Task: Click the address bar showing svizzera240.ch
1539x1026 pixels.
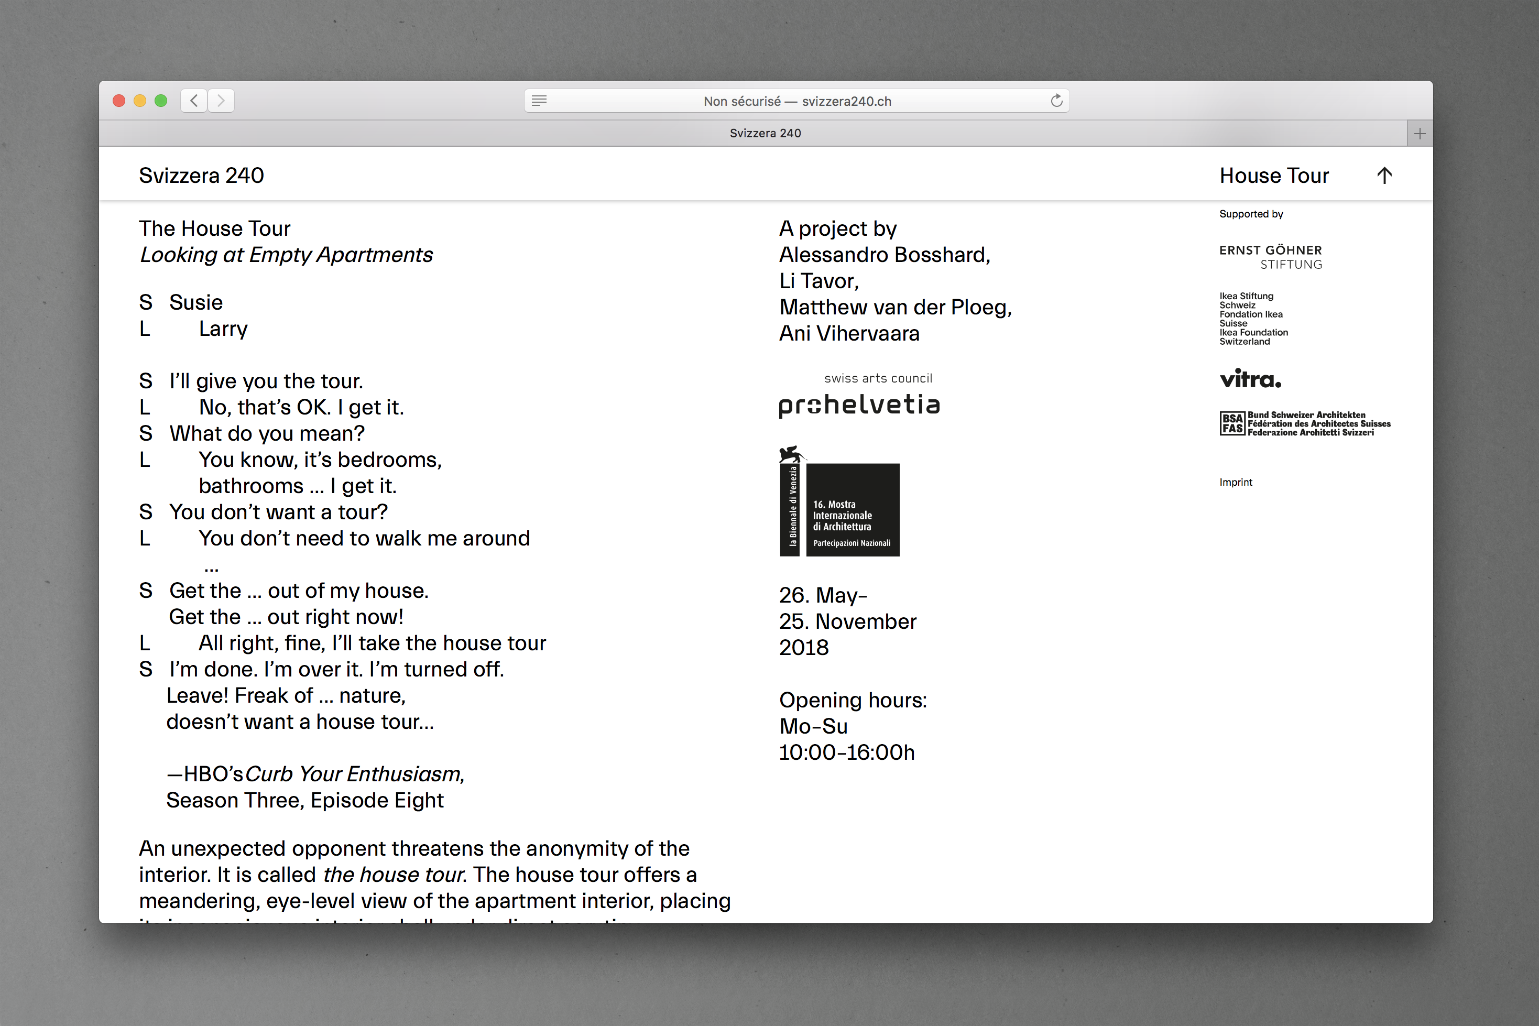Action: click(796, 101)
